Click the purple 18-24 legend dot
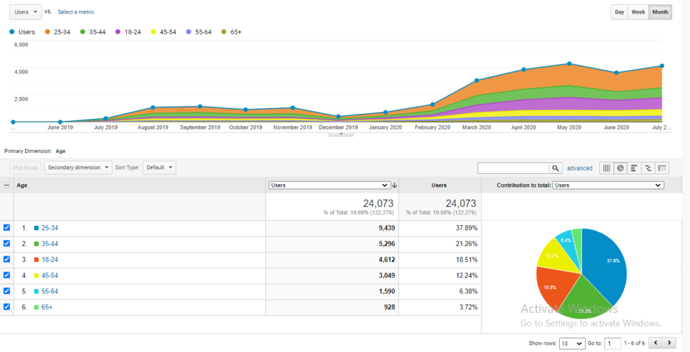 117,32
